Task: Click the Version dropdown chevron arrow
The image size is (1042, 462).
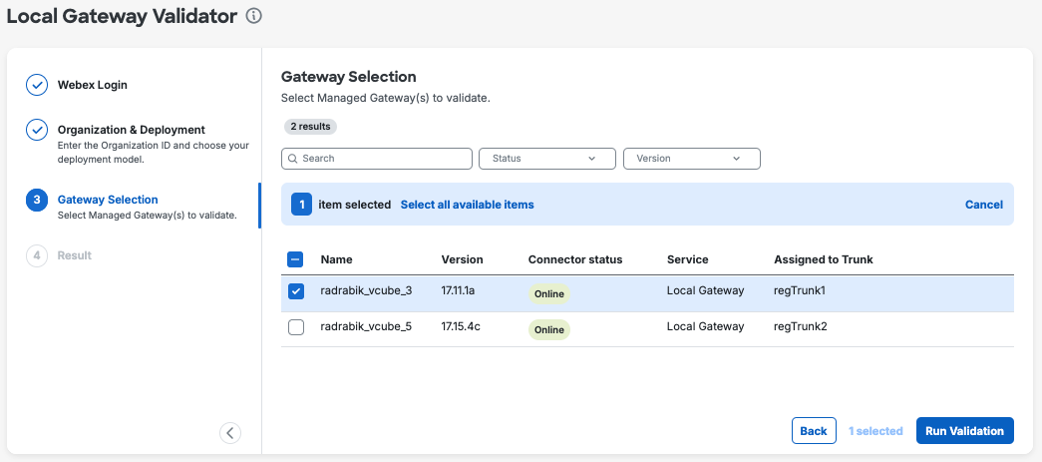Action: [736, 159]
